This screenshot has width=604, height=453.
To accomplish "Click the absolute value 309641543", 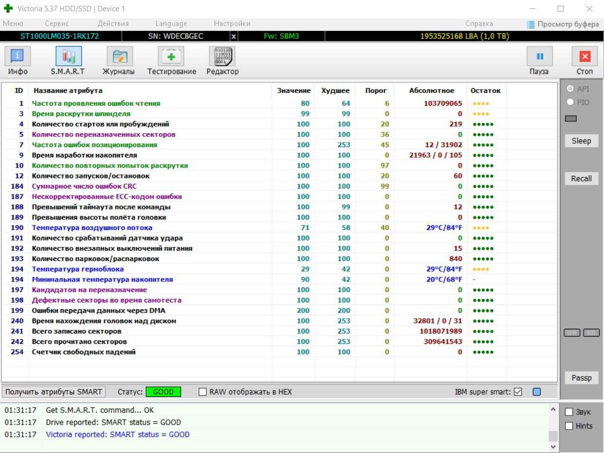I will click(443, 341).
